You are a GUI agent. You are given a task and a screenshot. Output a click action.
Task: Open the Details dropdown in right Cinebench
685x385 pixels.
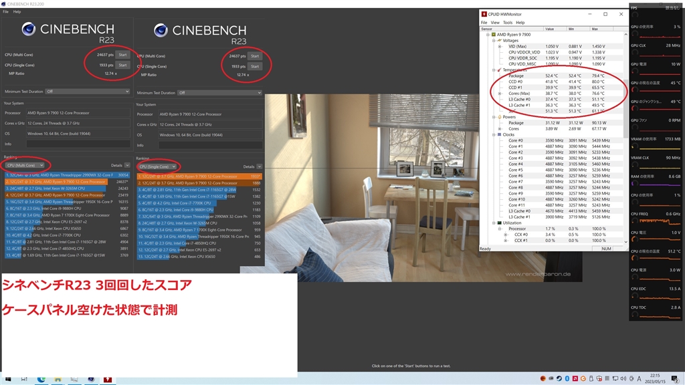point(260,166)
